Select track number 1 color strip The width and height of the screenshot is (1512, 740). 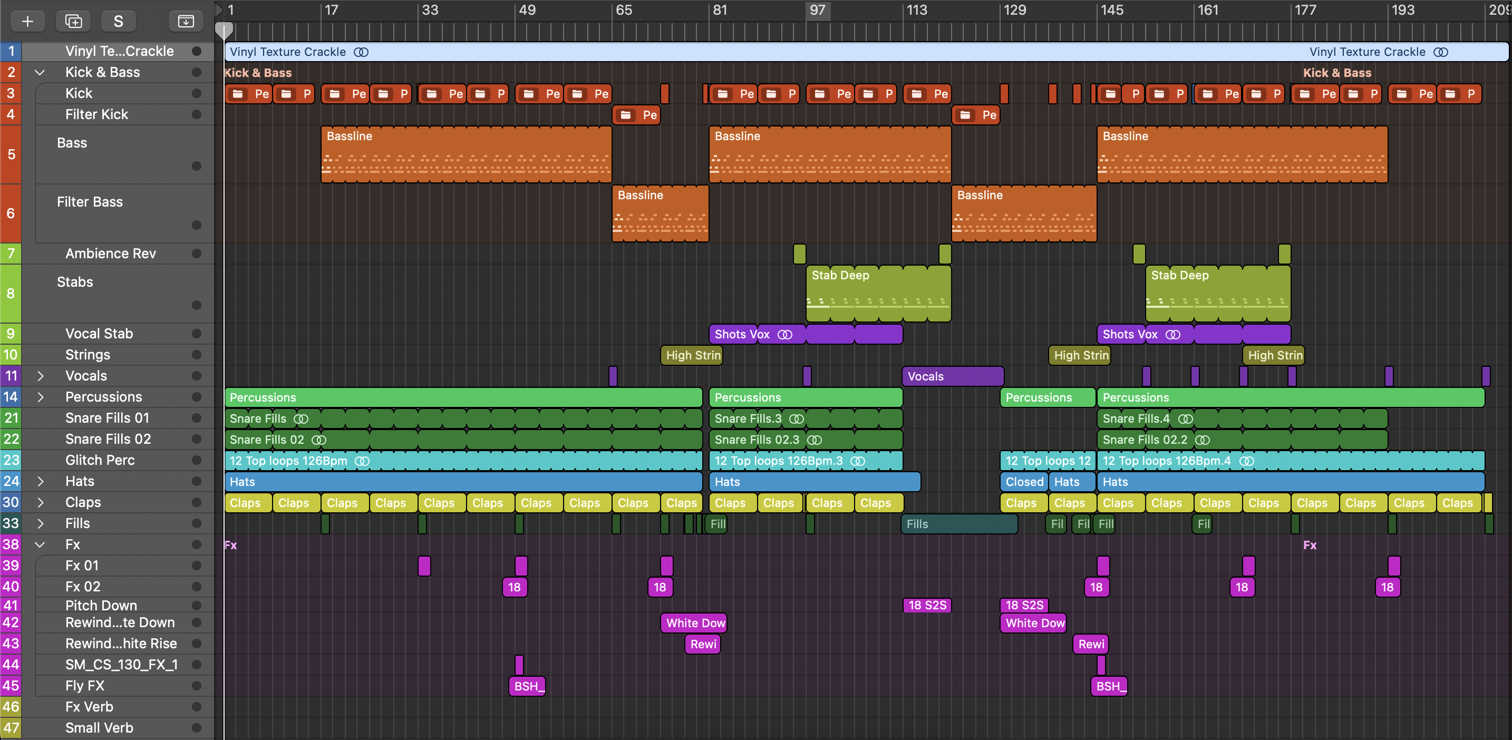click(11, 51)
